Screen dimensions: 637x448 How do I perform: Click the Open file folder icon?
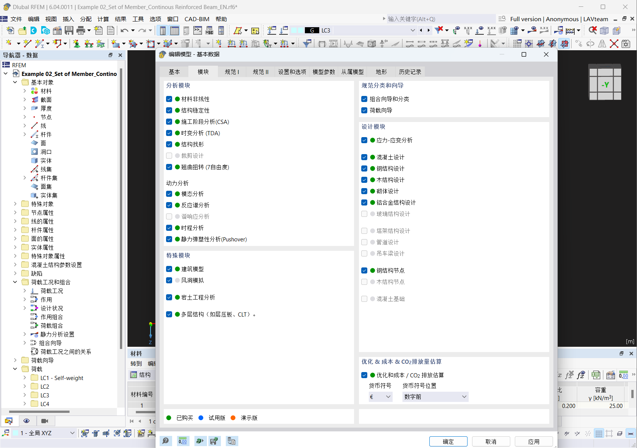click(22, 31)
